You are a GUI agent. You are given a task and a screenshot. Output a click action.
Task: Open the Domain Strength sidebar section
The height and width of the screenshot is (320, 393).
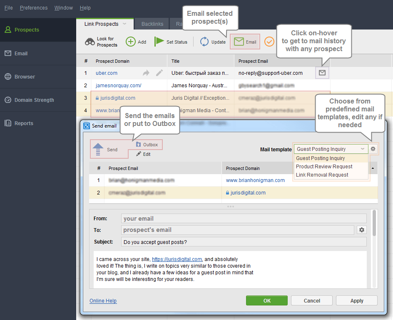pos(37,100)
